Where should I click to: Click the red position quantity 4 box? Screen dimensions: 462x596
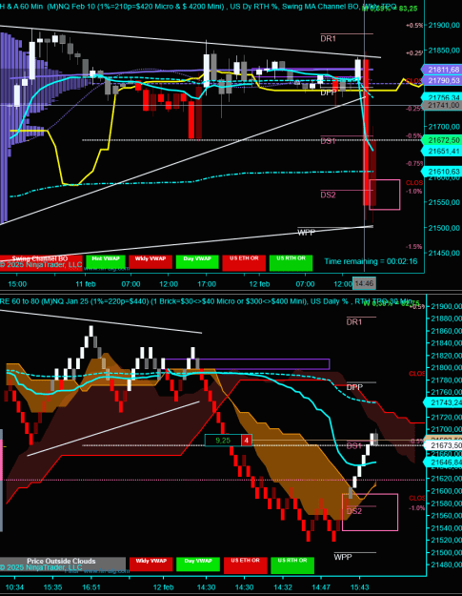(x=247, y=441)
